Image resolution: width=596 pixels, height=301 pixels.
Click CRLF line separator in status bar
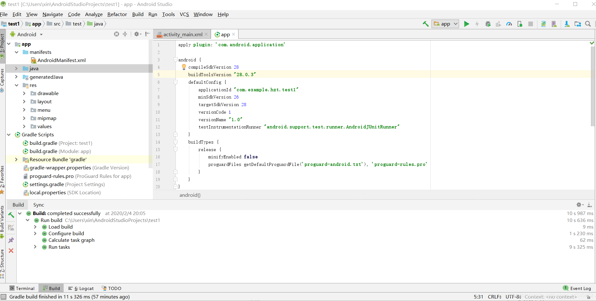[x=495, y=297]
